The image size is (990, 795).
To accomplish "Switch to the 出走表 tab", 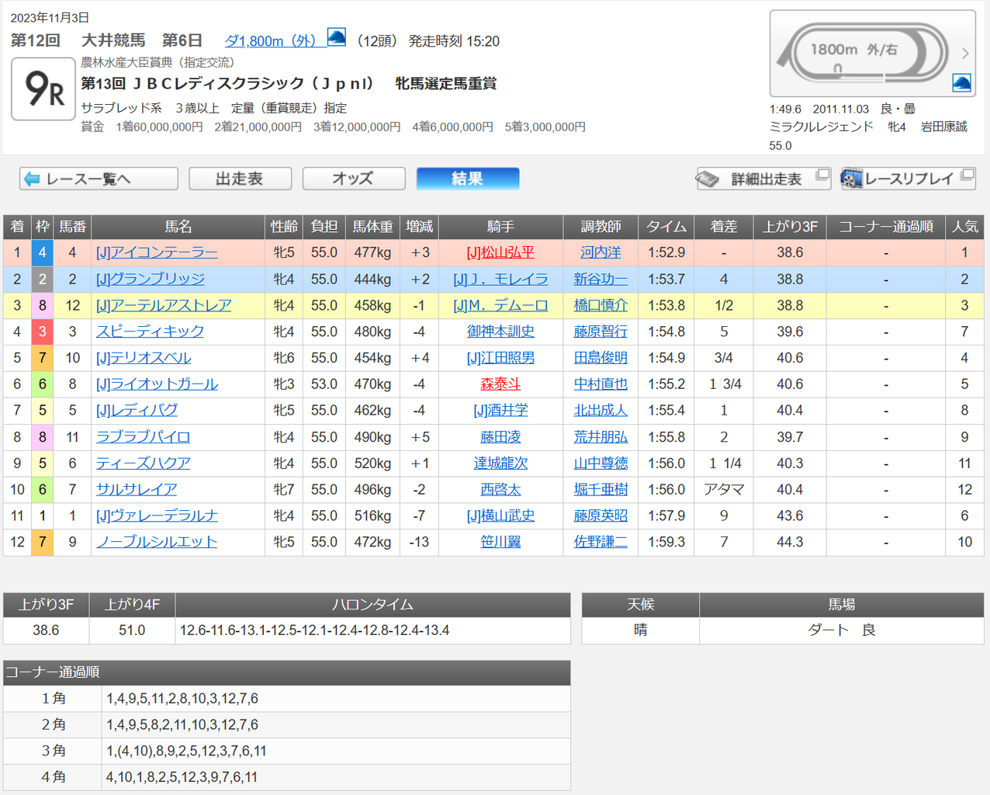I will (240, 179).
